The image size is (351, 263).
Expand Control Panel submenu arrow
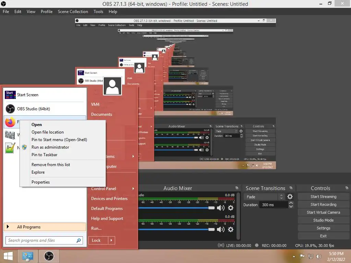click(x=133, y=189)
